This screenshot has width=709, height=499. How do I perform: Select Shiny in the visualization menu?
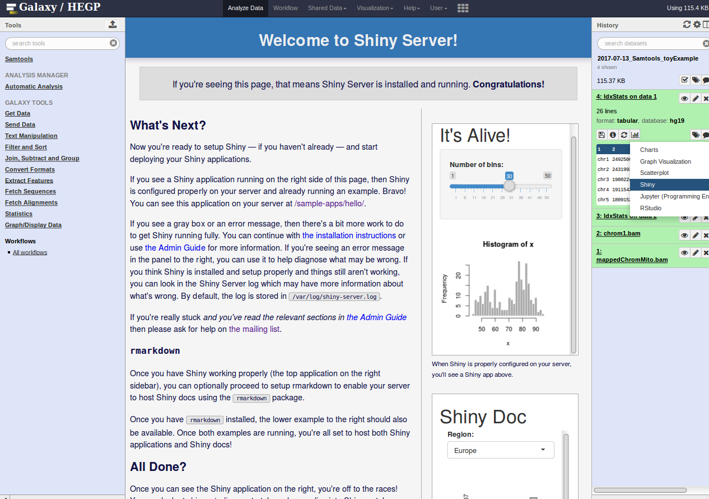[669, 184]
